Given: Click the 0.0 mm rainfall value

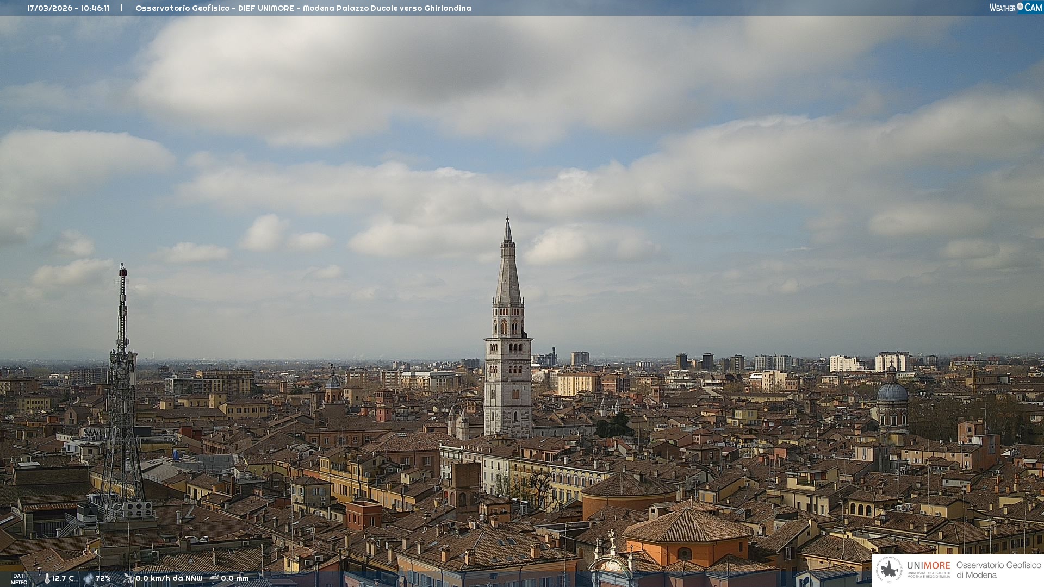Looking at the screenshot, I should click(235, 579).
